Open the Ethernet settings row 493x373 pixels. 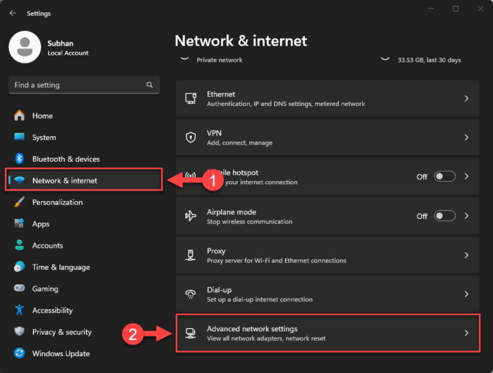click(x=327, y=98)
